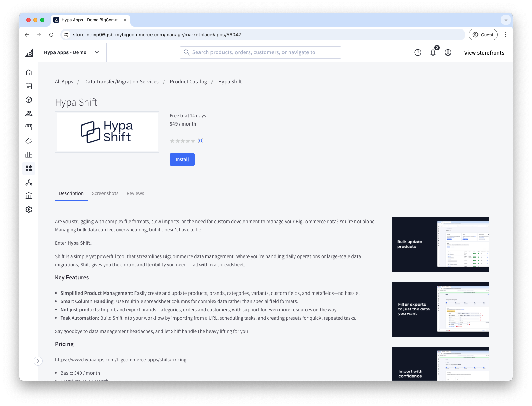
Task: Click the Customers icon in the sidebar
Action: (29, 114)
